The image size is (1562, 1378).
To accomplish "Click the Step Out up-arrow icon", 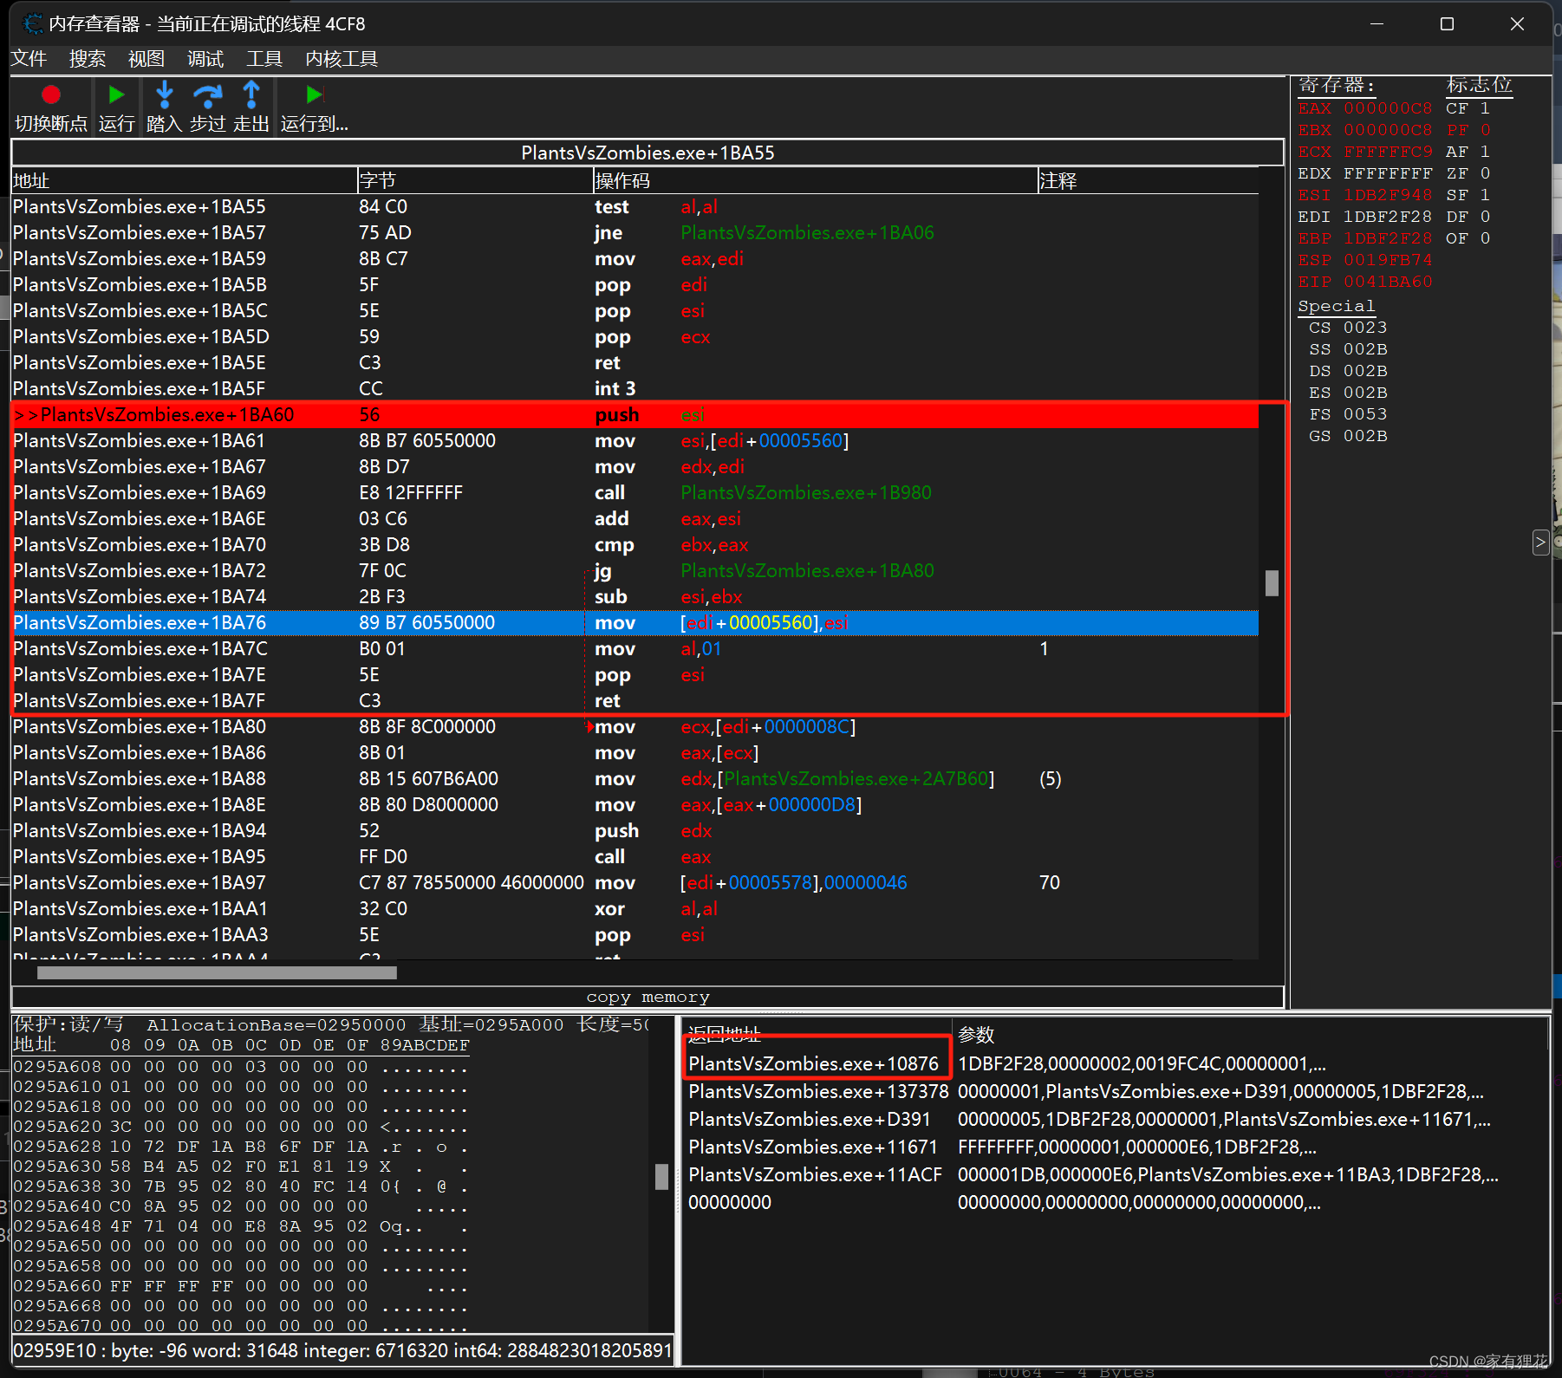I will coord(251,94).
